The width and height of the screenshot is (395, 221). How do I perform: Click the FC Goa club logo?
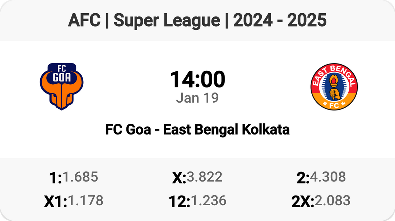point(61,86)
